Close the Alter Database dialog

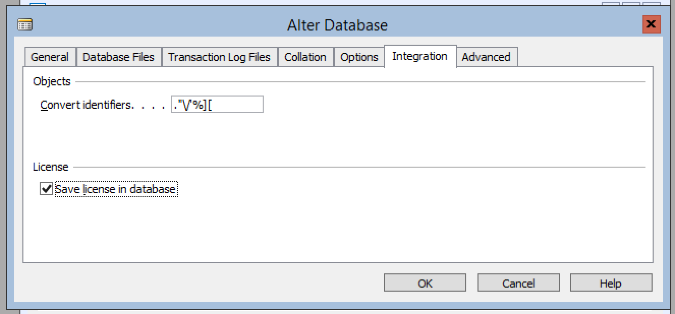tap(650, 24)
